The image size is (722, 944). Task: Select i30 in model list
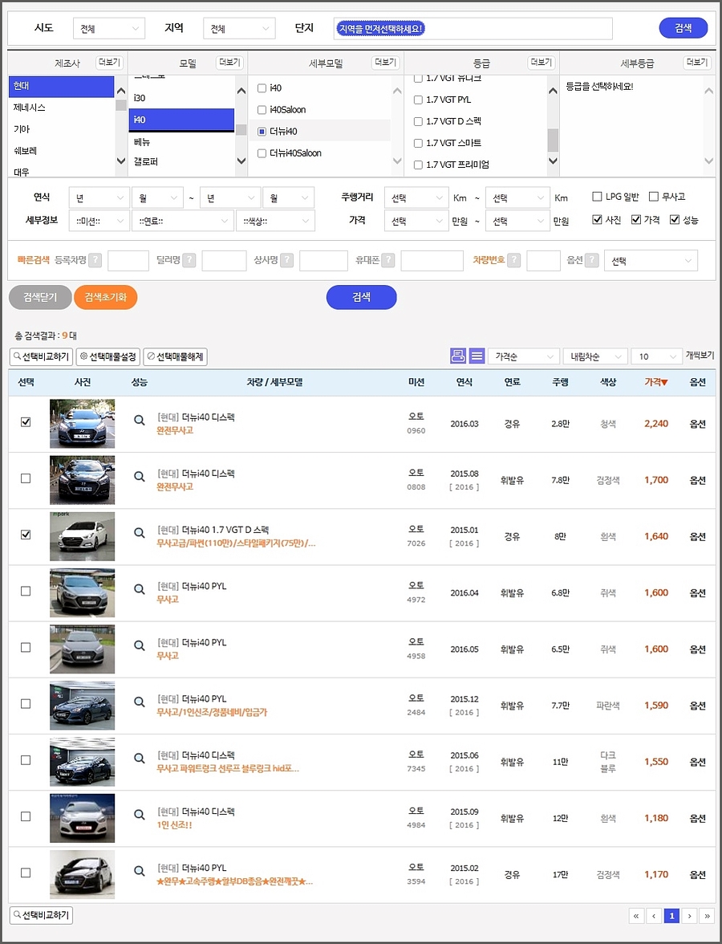coord(181,98)
